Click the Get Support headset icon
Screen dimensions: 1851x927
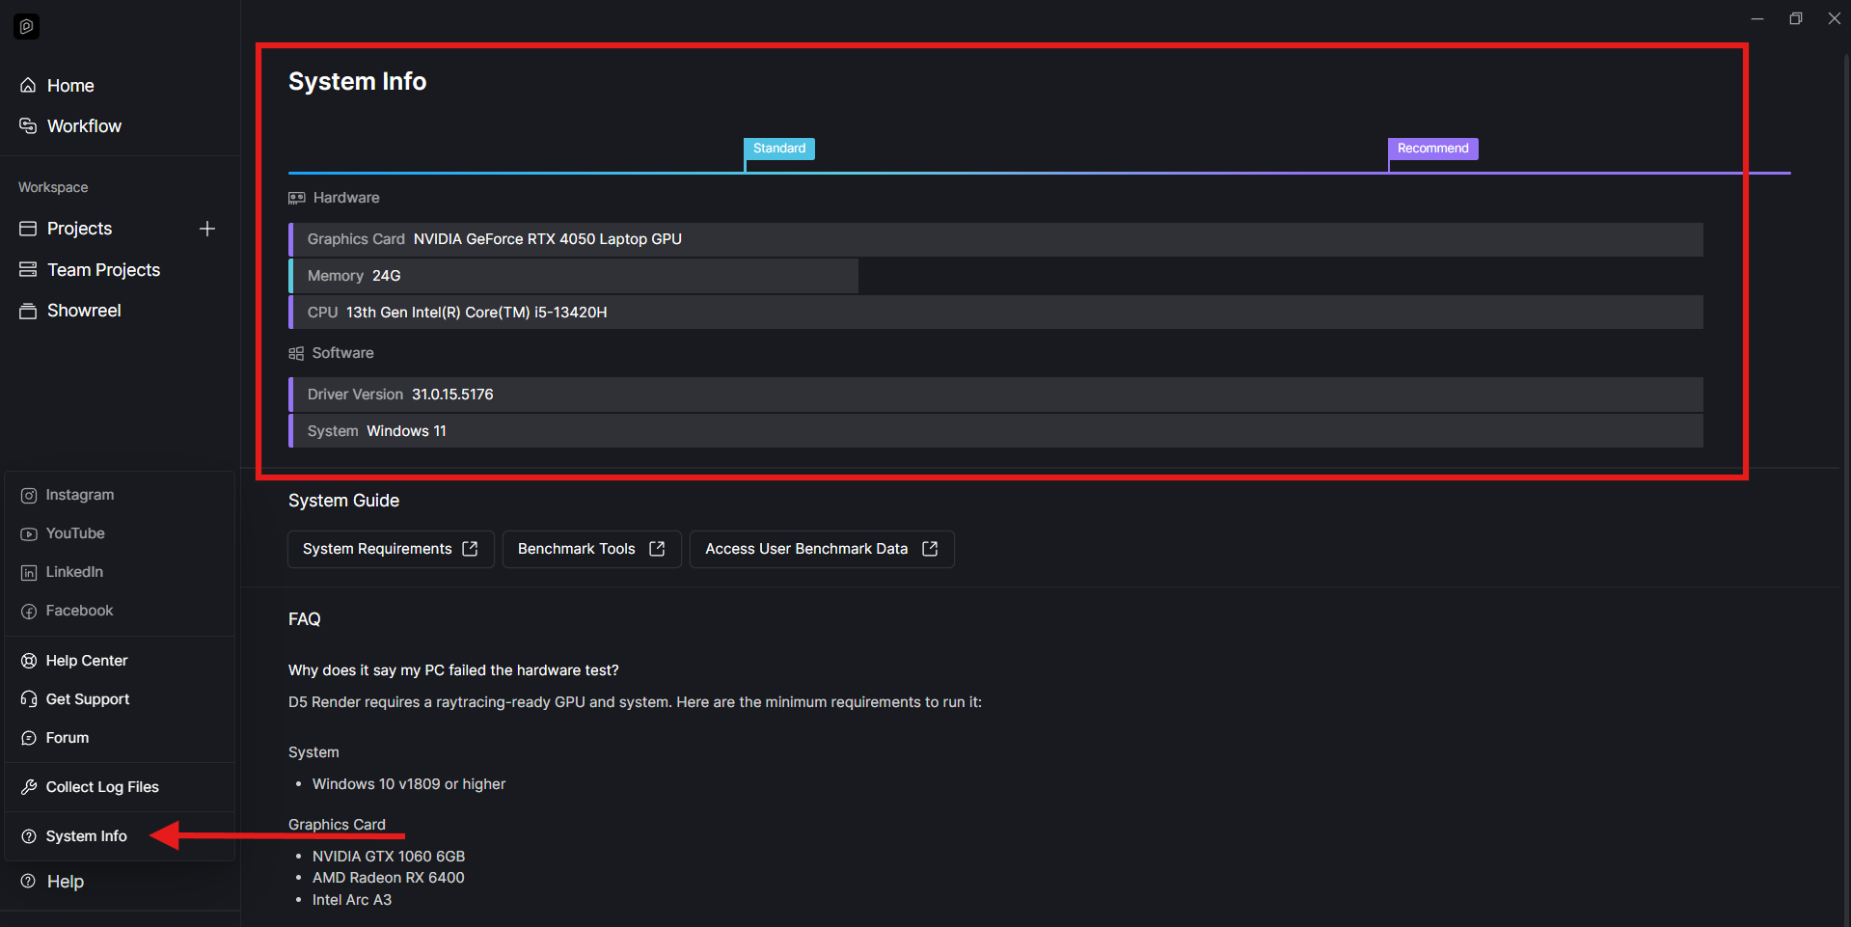pyautogui.click(x=29, y=699)
